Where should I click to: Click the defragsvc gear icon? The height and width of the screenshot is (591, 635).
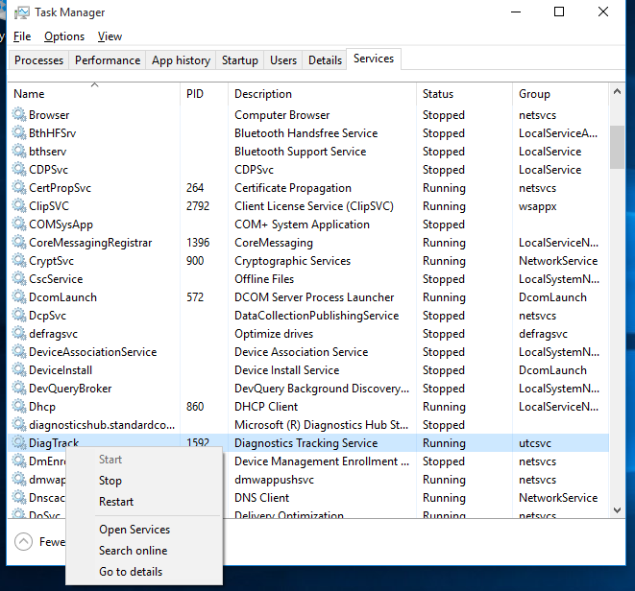point(19,333)
